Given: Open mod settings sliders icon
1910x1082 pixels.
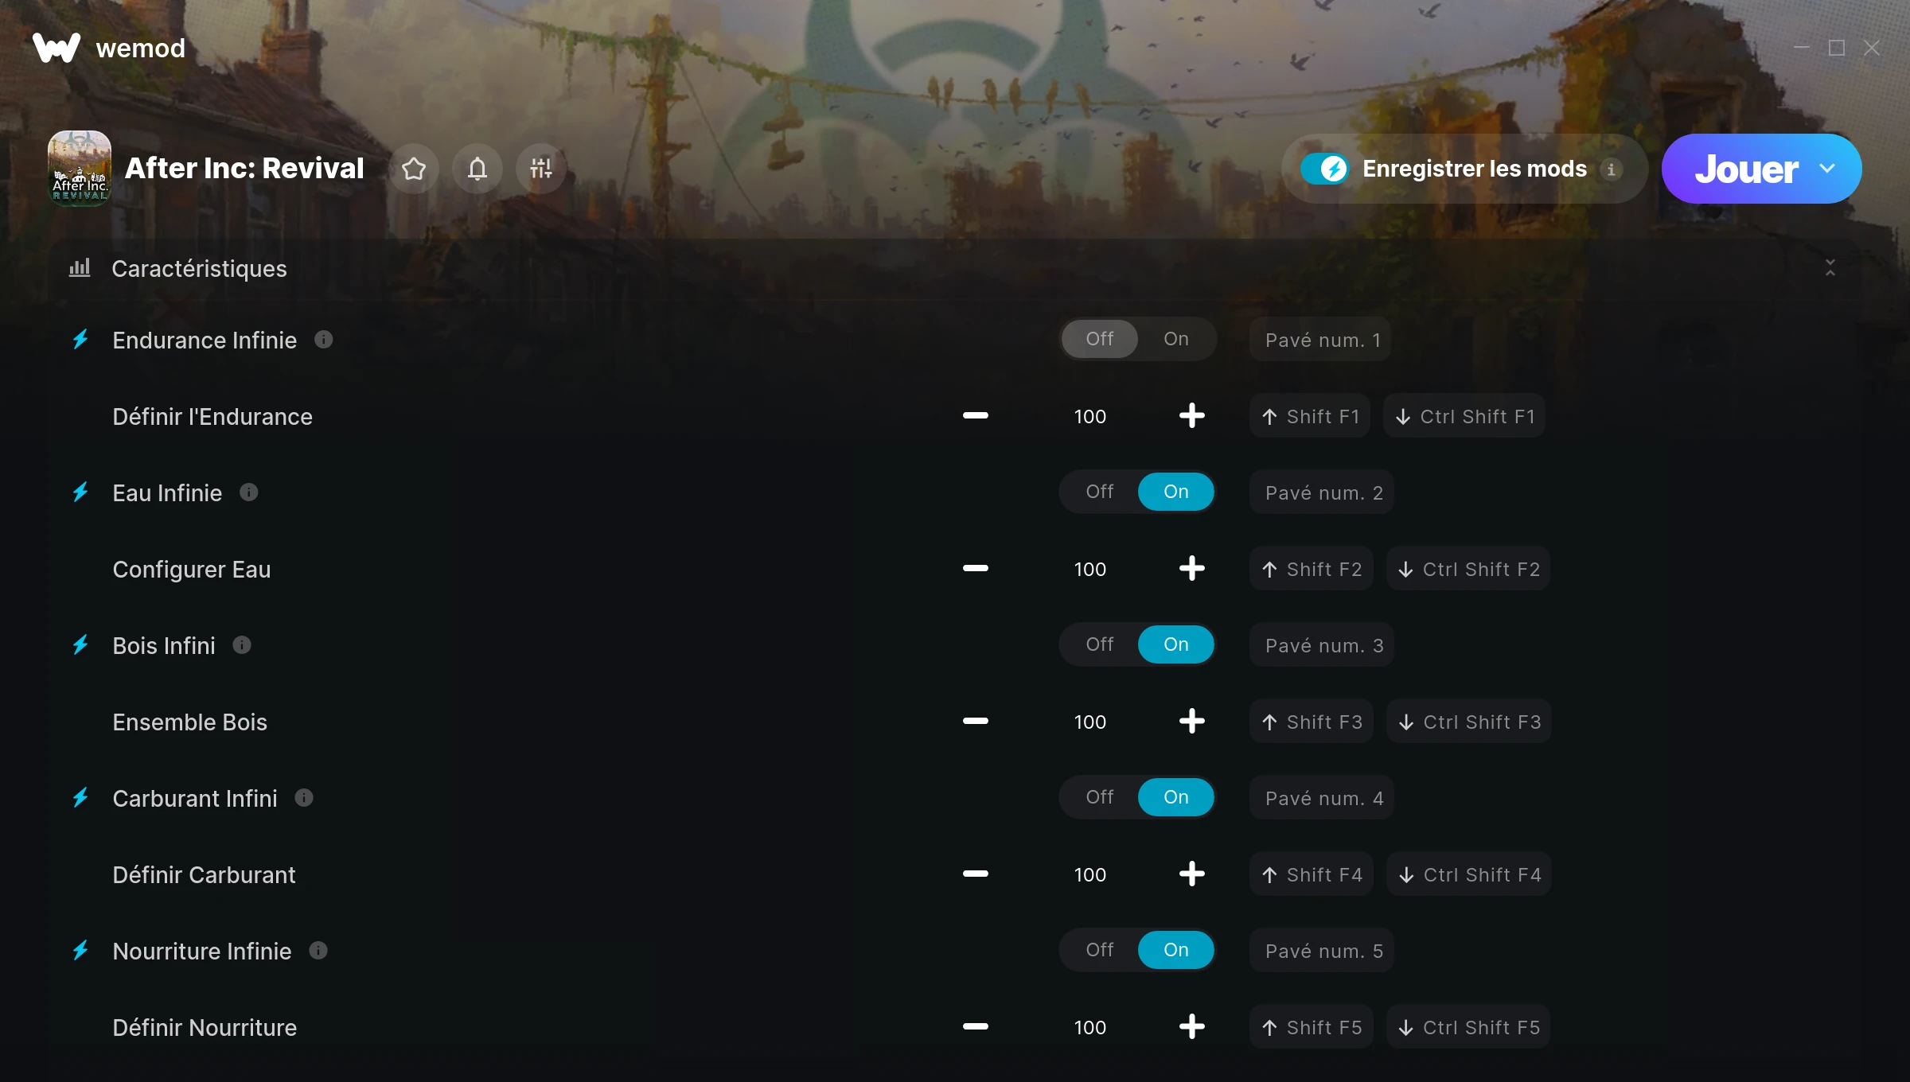Looking at the screenshot, I should pyautogui.click(x=541, y=169).
